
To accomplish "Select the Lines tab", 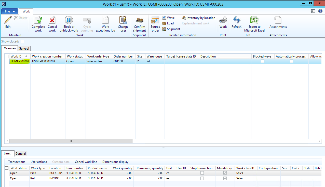I will click(7, 154).
